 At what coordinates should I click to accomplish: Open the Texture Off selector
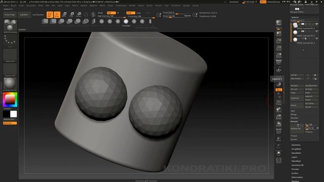pyautogui.click(x=10, y=69)
